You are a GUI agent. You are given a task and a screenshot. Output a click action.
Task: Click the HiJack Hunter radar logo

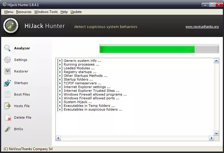coord(11,26)
